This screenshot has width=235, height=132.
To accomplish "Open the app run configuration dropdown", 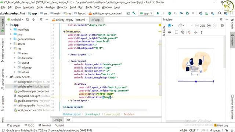I will pos(146,13).
